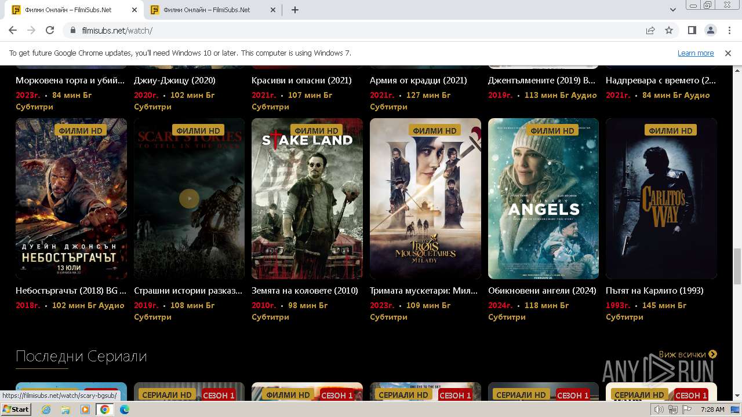
Task: Click the Виж всички link for series
Action: point(688,354)
